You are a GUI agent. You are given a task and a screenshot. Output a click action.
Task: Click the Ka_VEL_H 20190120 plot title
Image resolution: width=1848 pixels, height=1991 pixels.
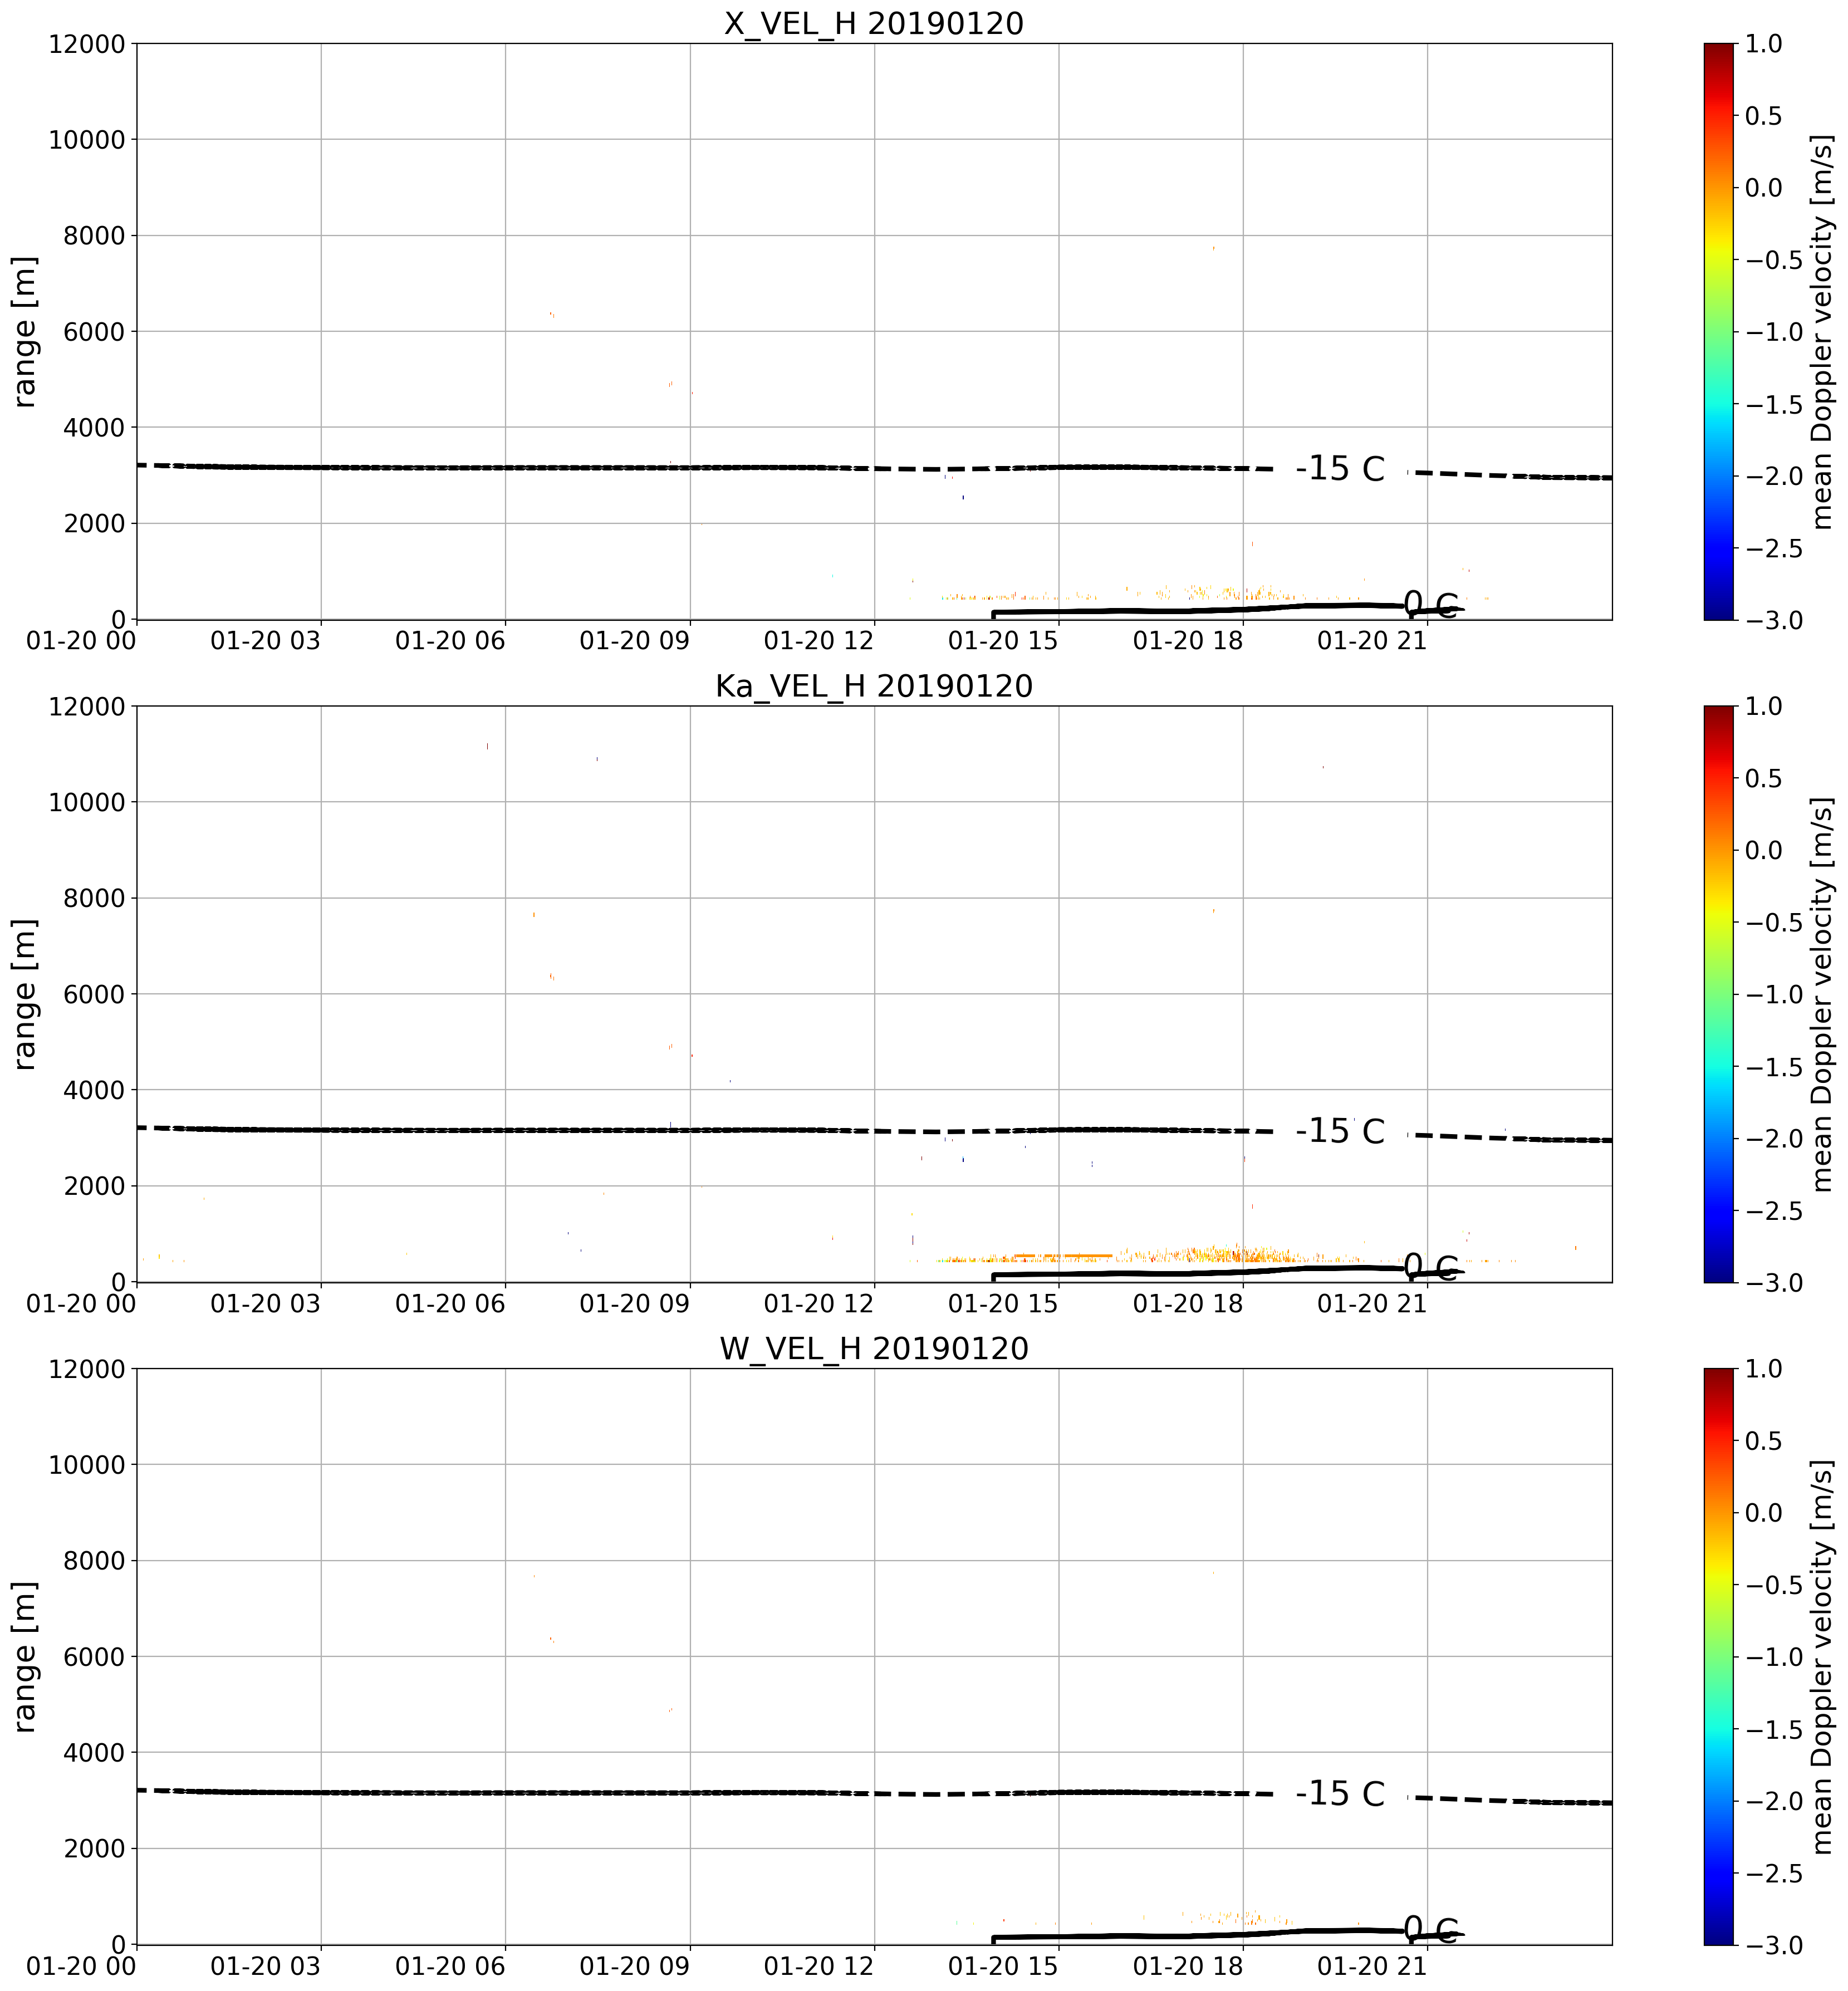[x=874, y=686]
